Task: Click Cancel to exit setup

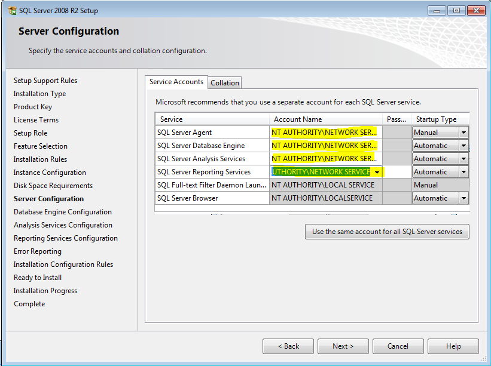Action: 398,346
